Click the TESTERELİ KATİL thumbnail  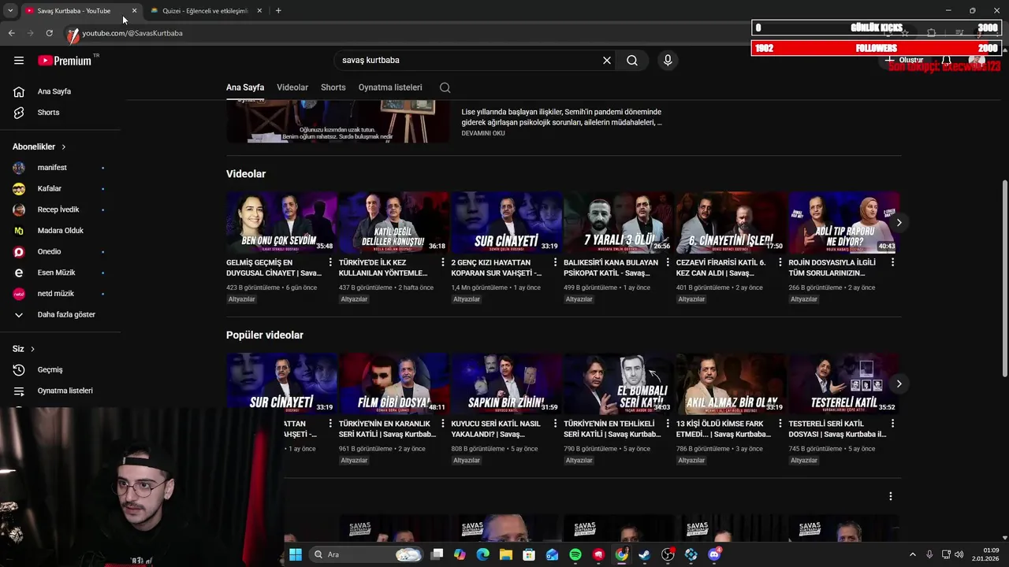point(843,384)
